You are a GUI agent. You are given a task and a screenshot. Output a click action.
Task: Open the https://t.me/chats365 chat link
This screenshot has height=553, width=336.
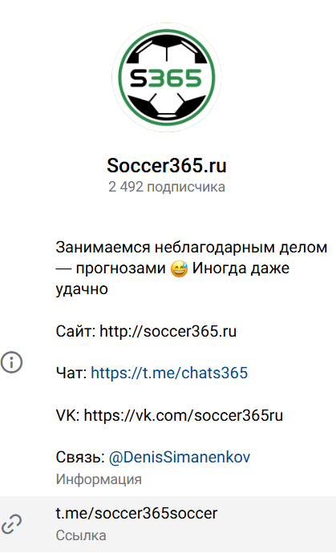(x=169, y=373)
